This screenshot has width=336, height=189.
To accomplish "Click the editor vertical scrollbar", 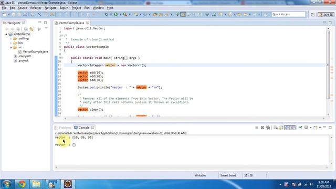I will point(328,65).
